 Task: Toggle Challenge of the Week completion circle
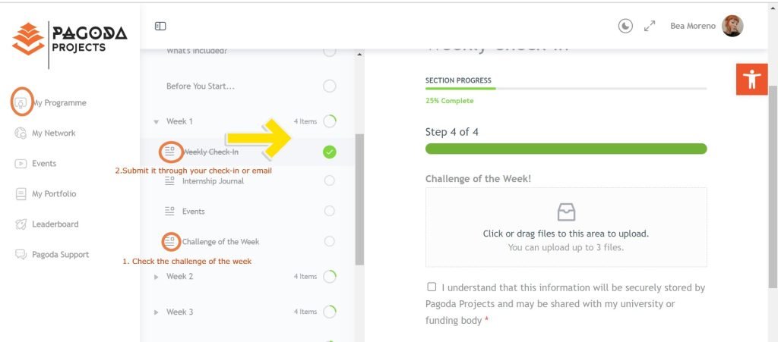pyautogui.click(x=330, y=242)
